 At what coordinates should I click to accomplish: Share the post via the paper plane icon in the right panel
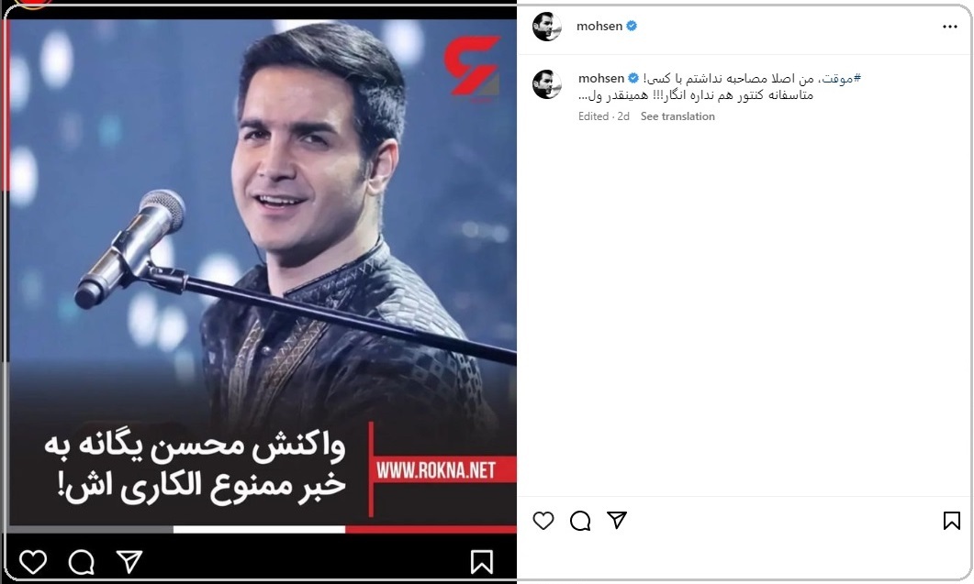[x=617, y=520]
